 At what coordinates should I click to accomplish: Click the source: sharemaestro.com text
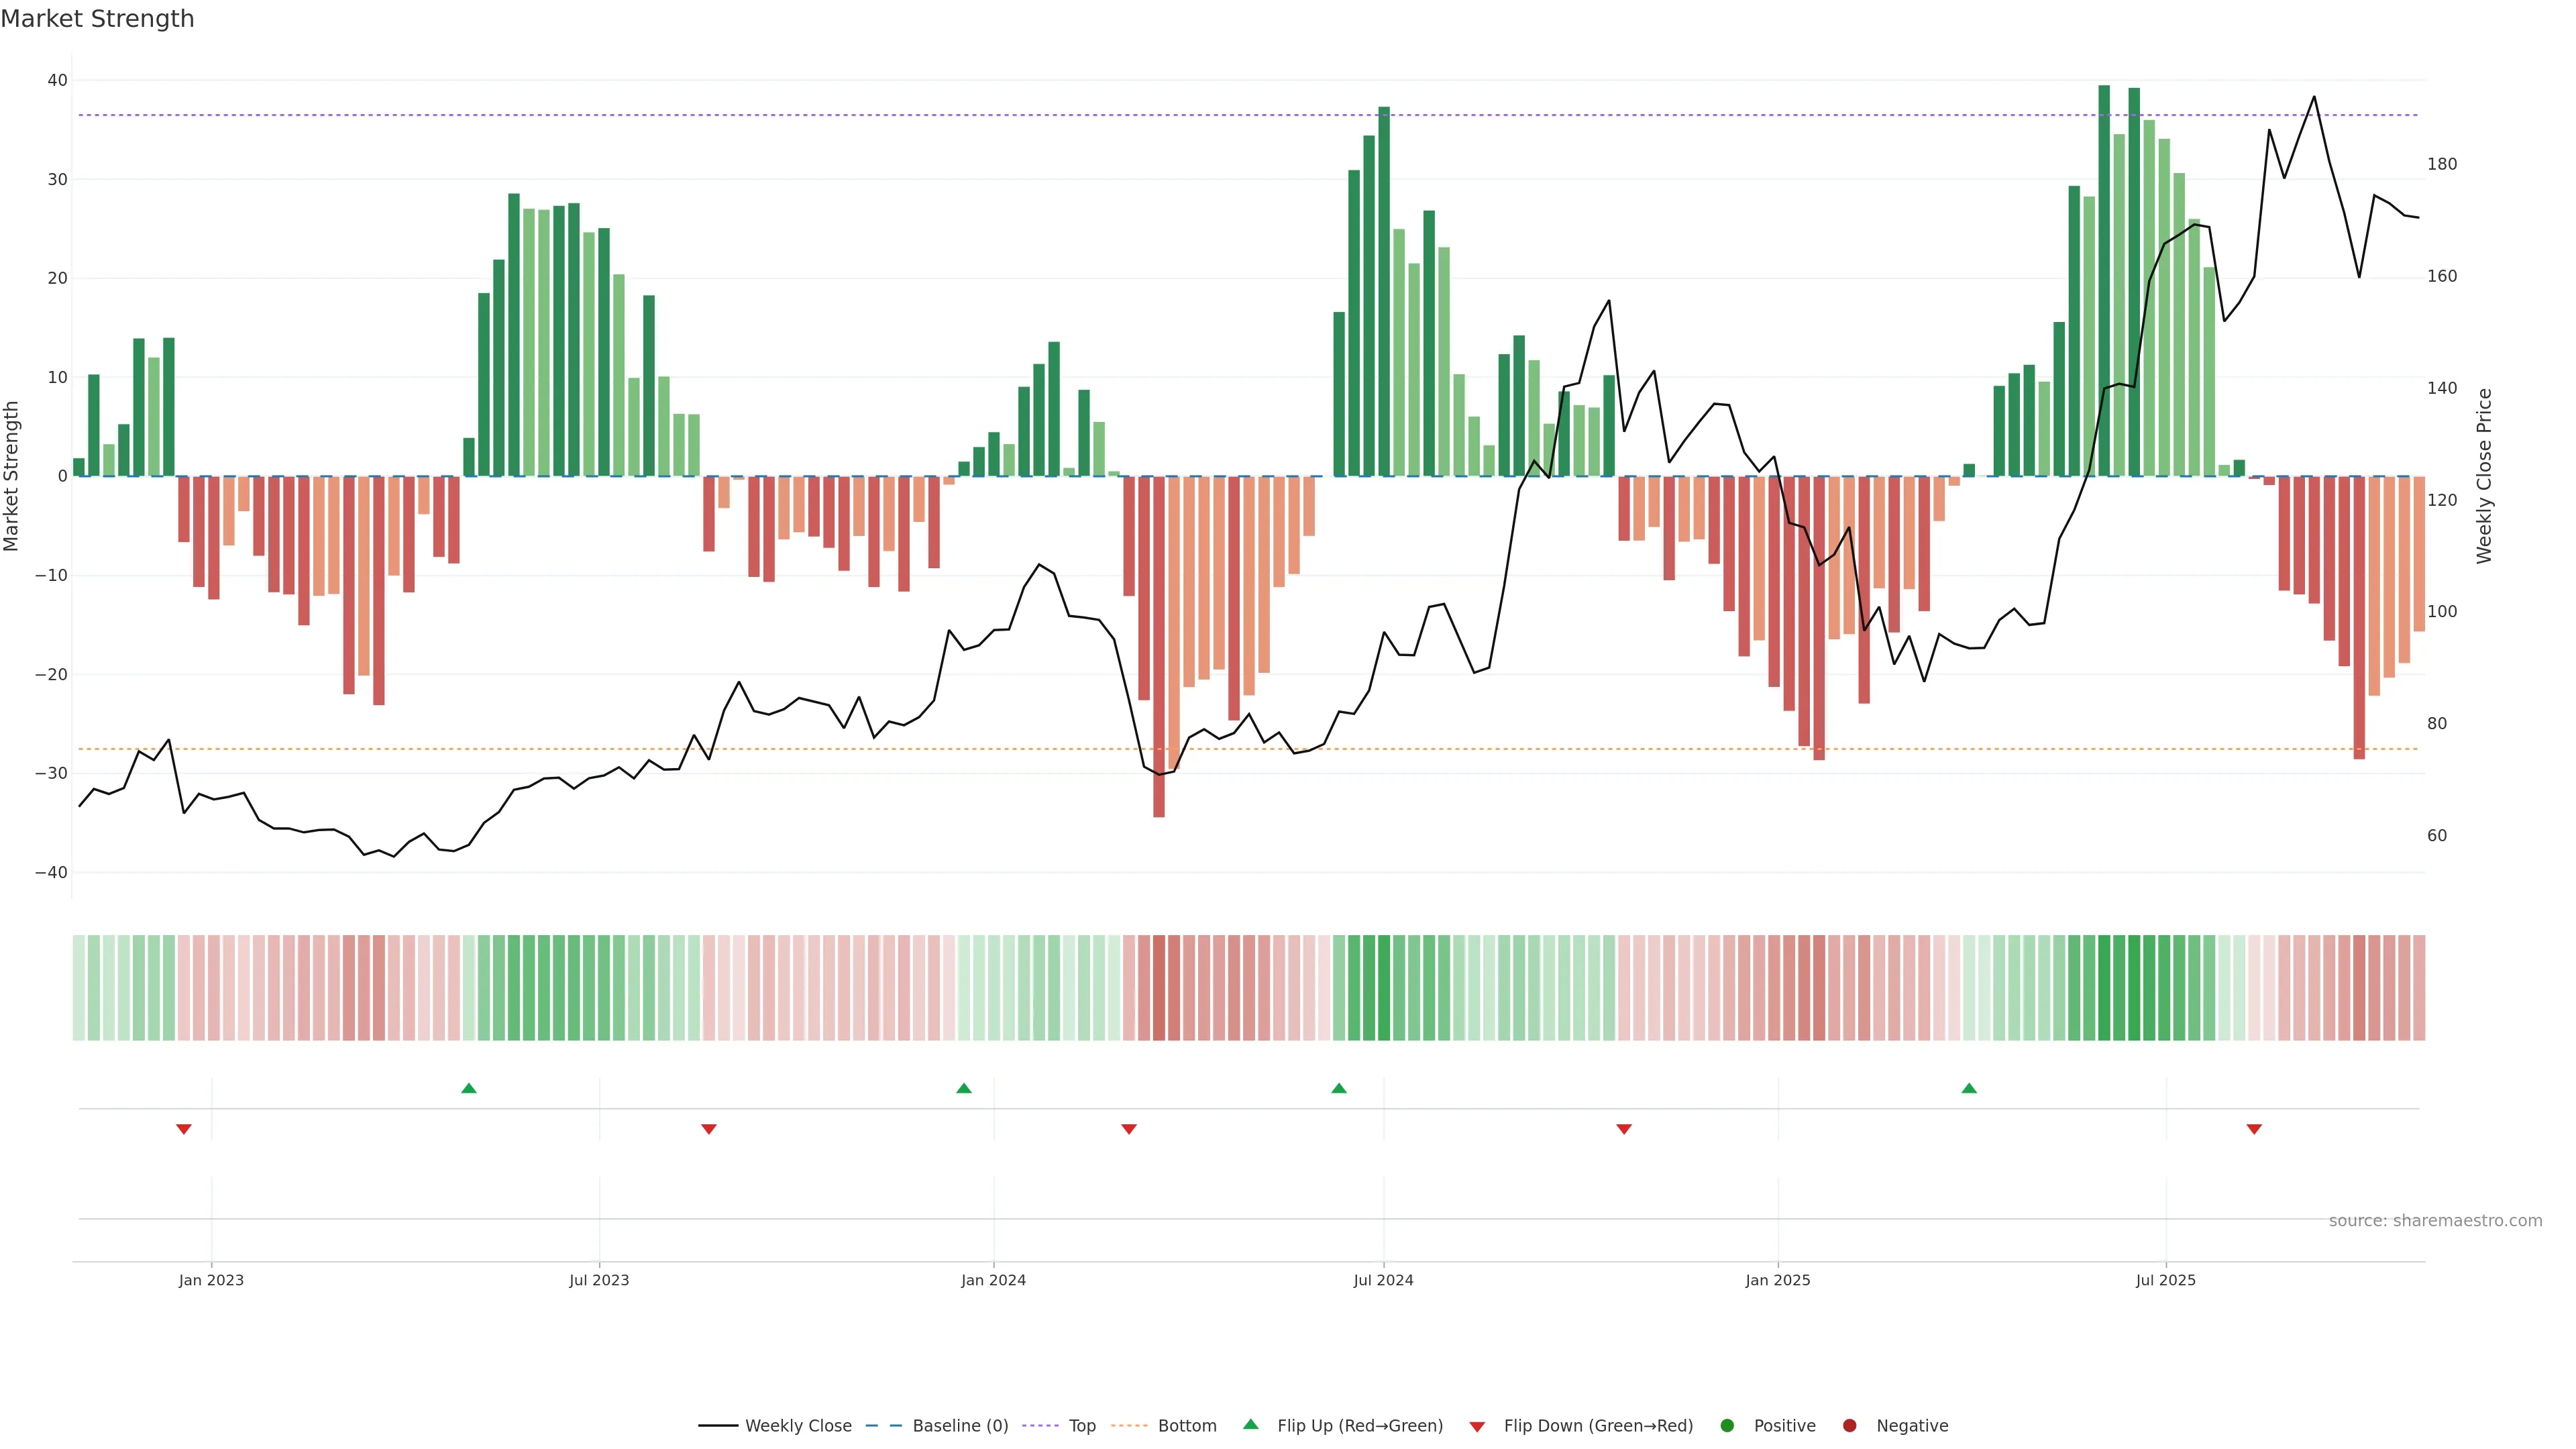tap(2435, 1221)
